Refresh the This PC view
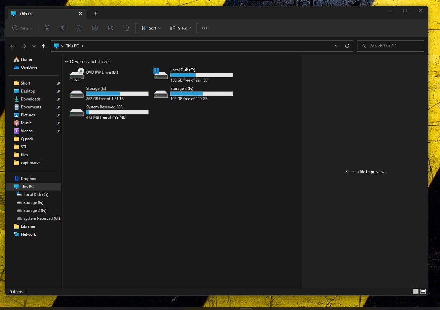Viewport: 440px width, 310px height. (x=347, y=46)
